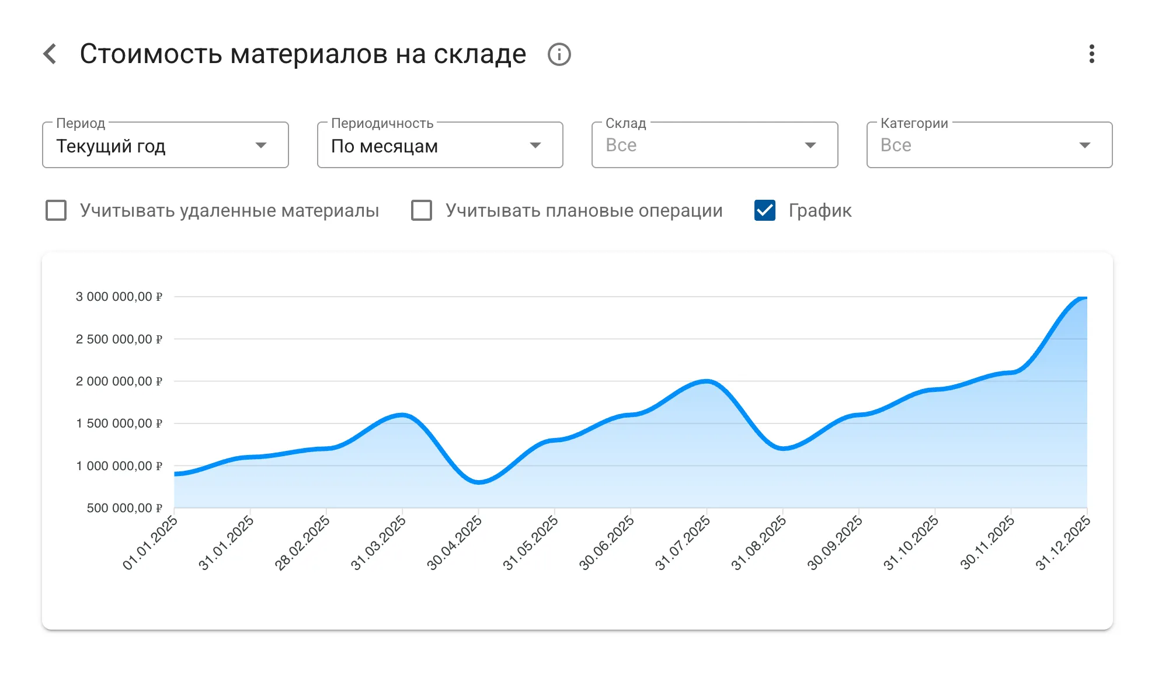
Task: Click the dropdown arrow in the Склад field
Action: pos(810,145)
